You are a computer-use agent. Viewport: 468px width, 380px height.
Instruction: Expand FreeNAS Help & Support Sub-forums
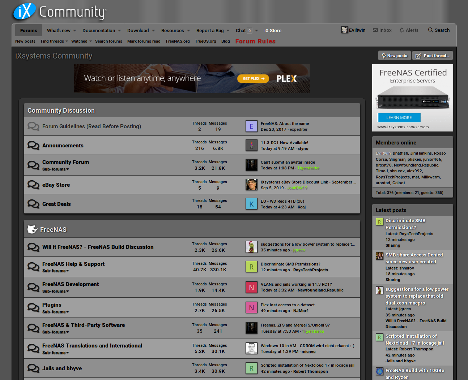pyautogui.click(x=55, y=271)
